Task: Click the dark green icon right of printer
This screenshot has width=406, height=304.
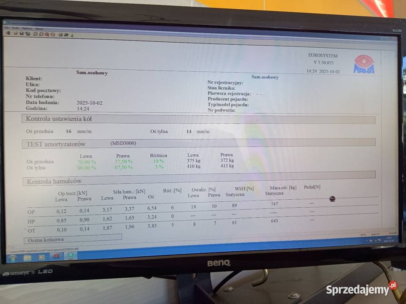Action: point(66,35)
